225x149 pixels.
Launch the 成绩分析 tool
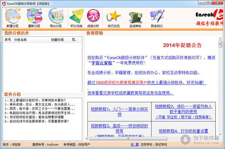tap(93, 18)
